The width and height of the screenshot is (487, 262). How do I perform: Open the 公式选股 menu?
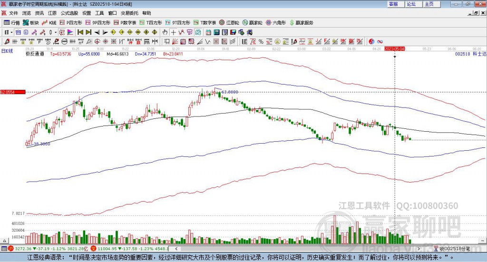pos(68,13)
